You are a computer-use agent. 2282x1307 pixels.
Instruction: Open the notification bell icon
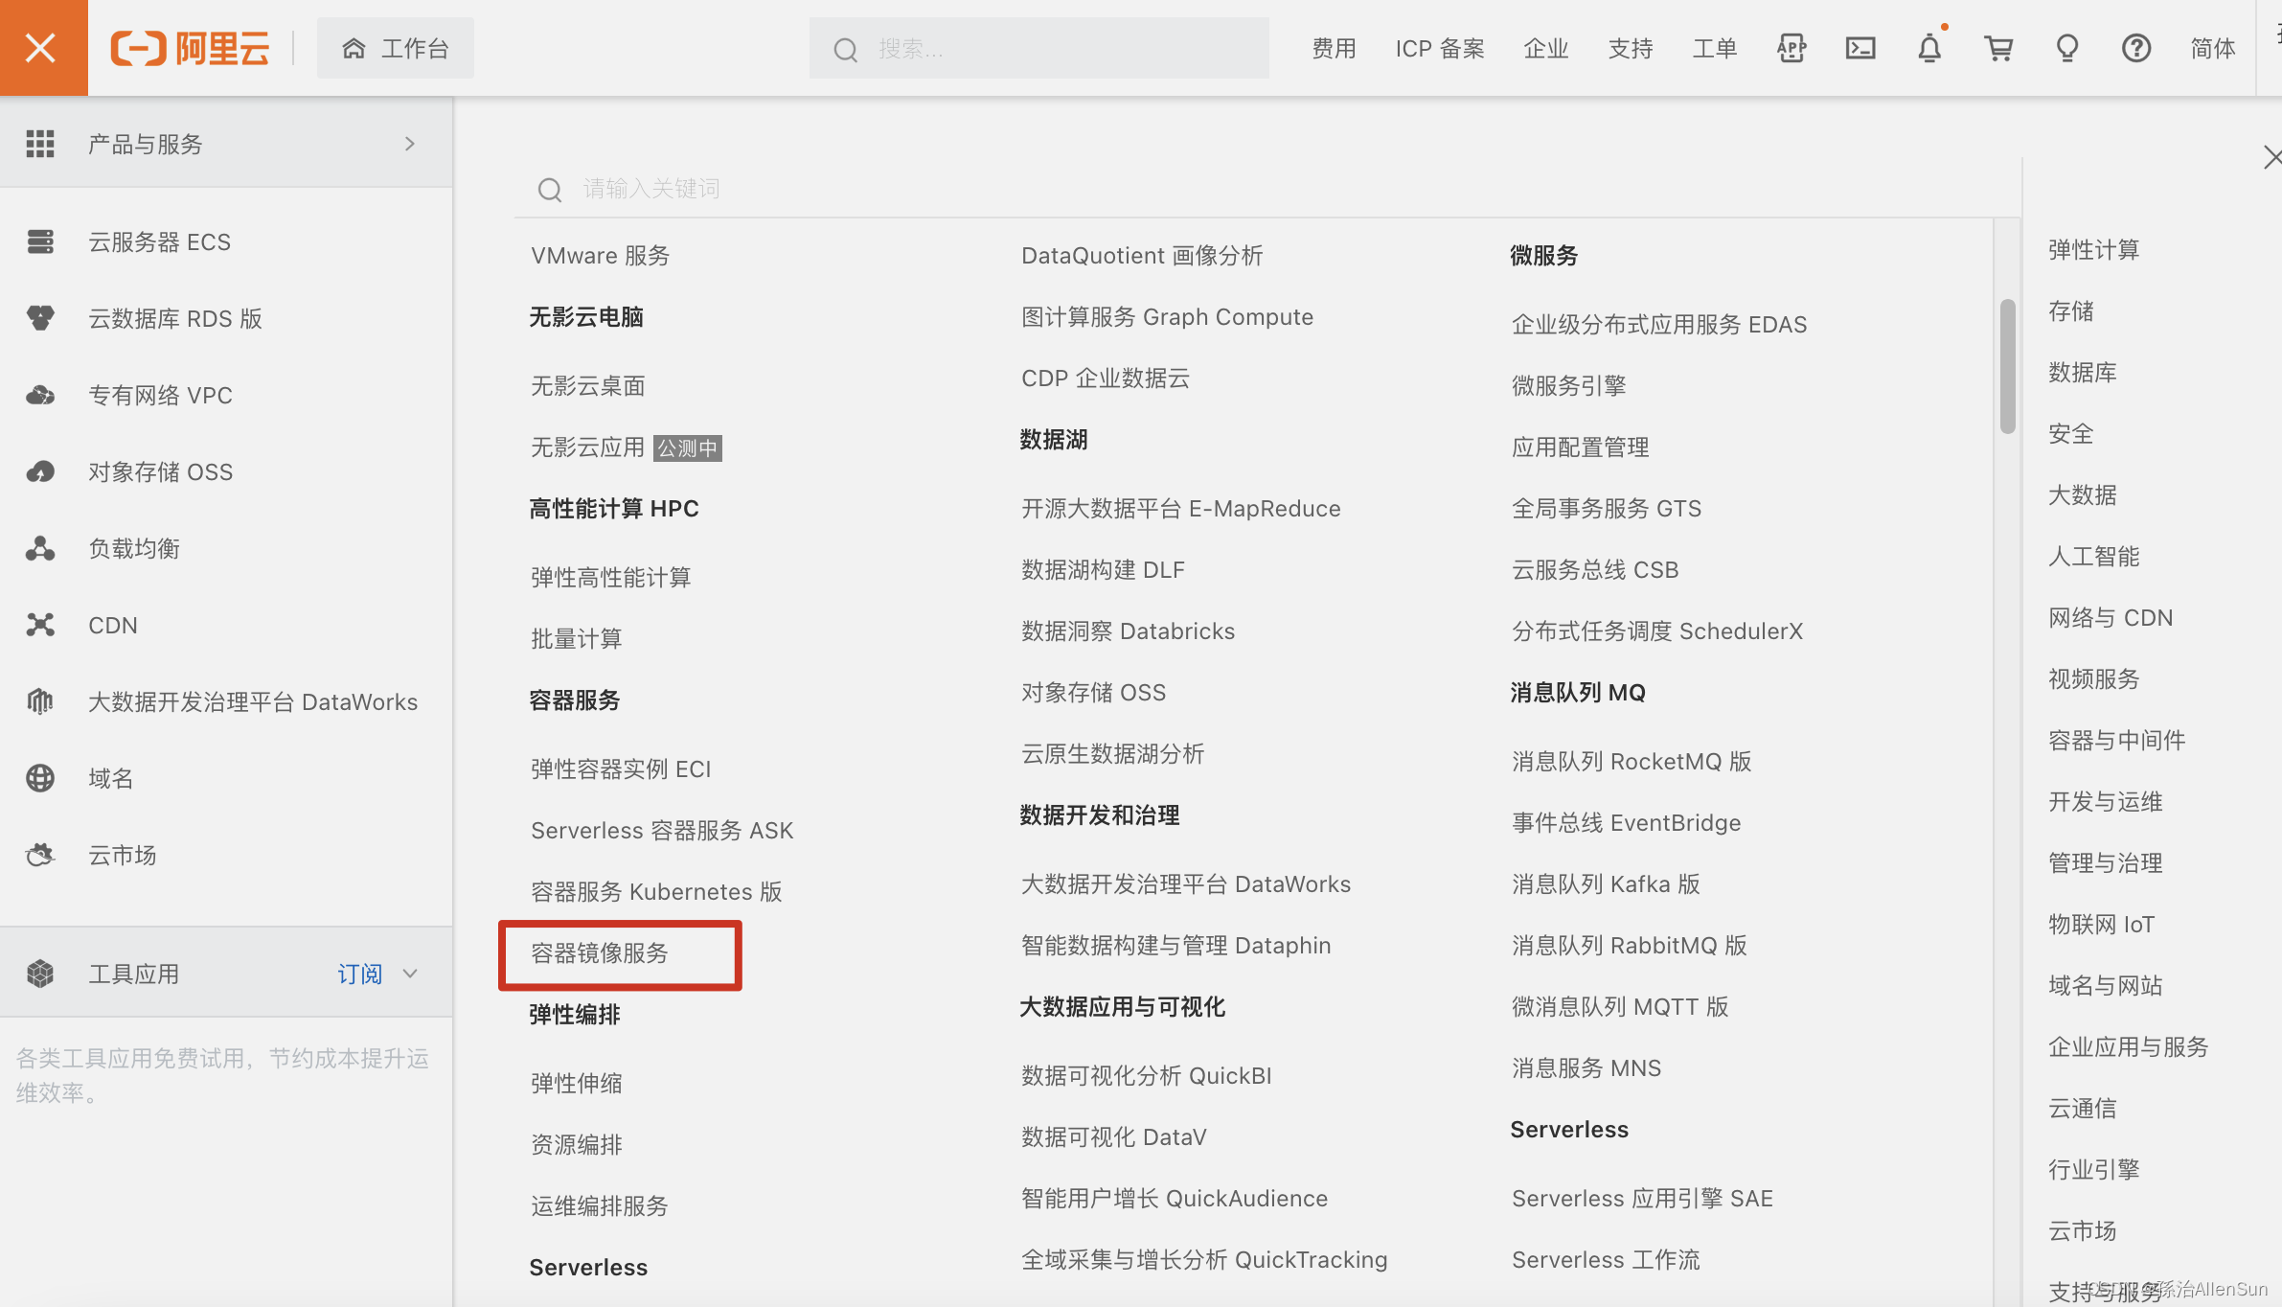point(1929,48)
